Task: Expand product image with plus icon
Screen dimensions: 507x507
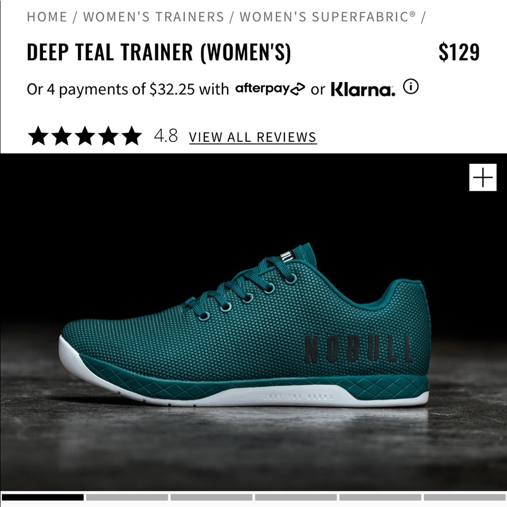Action: 483,177
